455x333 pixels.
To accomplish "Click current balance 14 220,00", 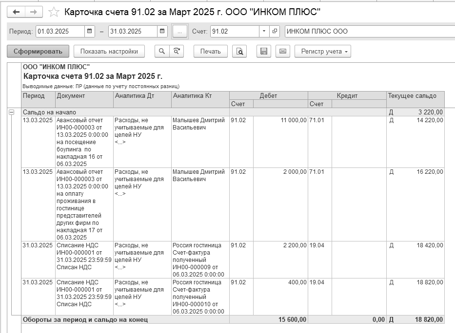I will 430,120.
